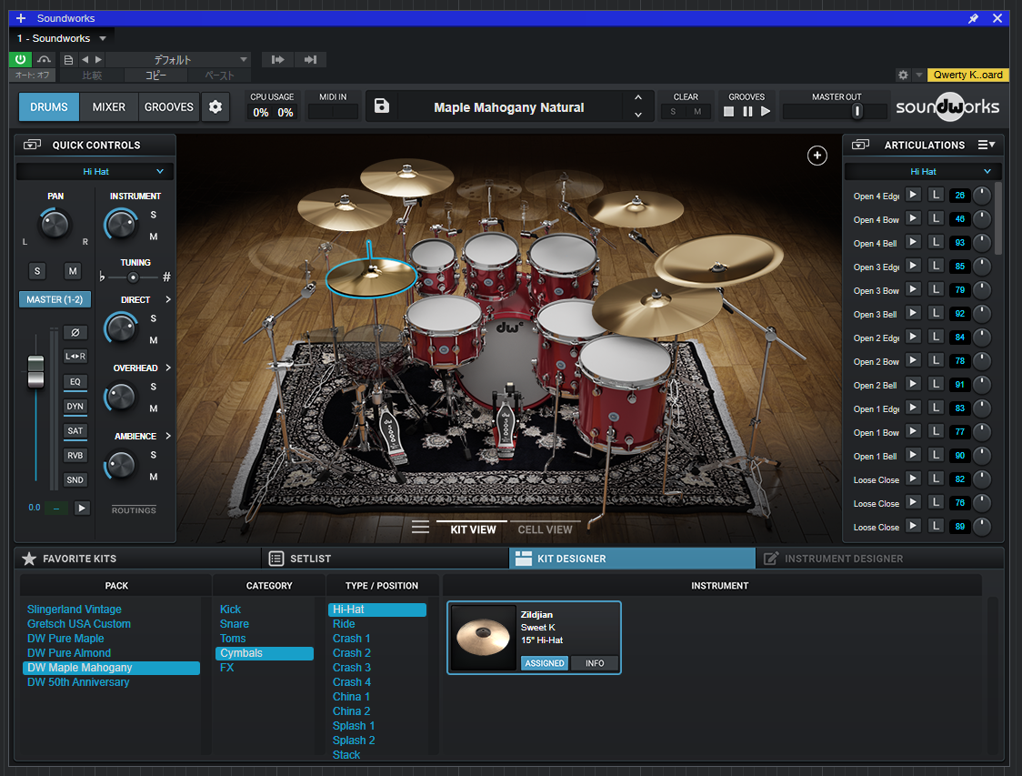Solo the INSTRUMENT channel
This screenshot has height=776, width=1022.
[153, 216]
